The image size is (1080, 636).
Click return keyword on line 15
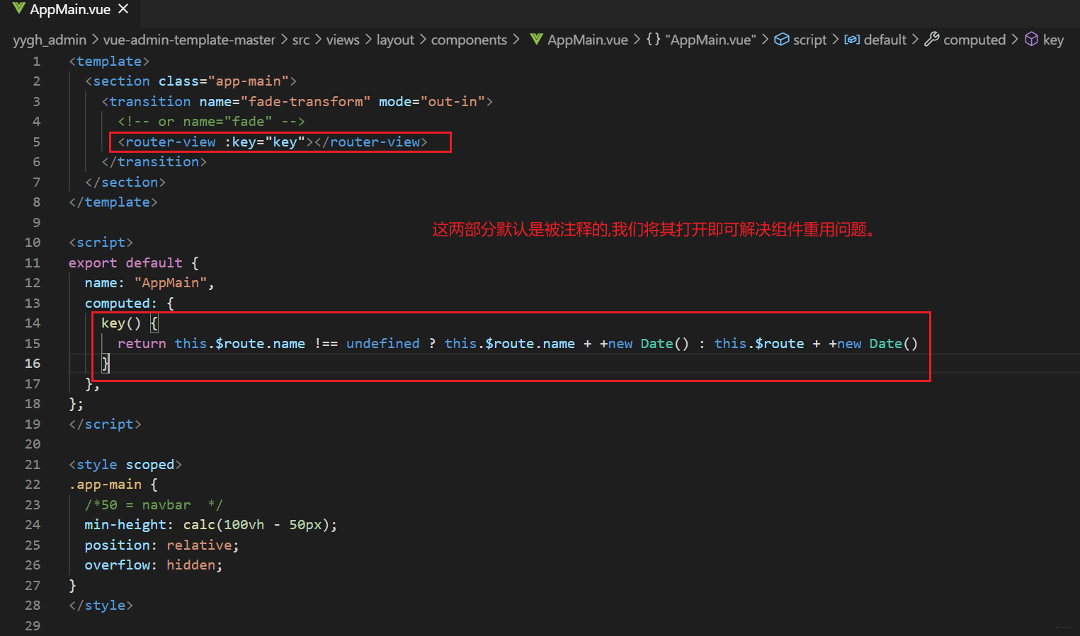pyautogui.click(x=142, y=344)
